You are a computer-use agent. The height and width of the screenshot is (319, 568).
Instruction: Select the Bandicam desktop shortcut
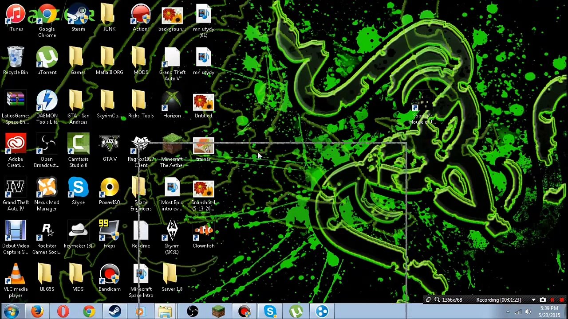pos(109,278)
